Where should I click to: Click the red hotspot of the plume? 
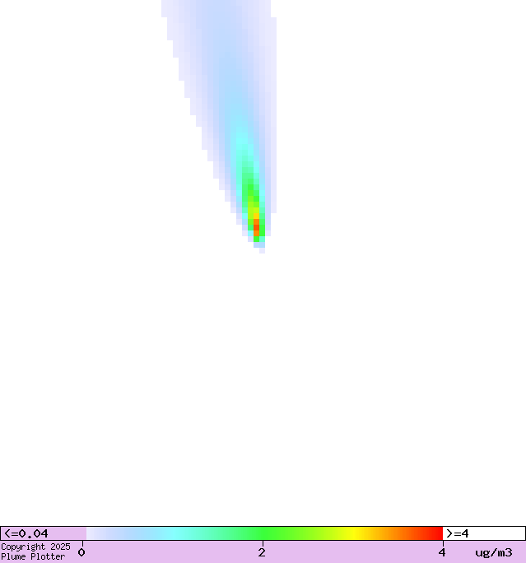coord(256,225)
